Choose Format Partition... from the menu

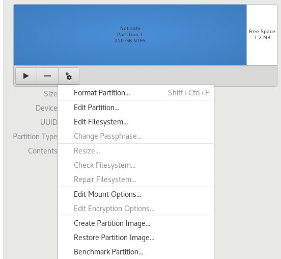pyautogui.click(x=136, y=93)
